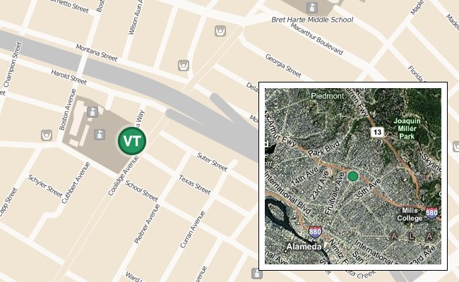Click the green location dot on satellite inset
Viewport: 459px width, 282px height.
point(353,176)
